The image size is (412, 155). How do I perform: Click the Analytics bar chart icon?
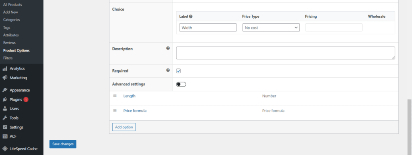pyautogui.click(x=5, y=68)
